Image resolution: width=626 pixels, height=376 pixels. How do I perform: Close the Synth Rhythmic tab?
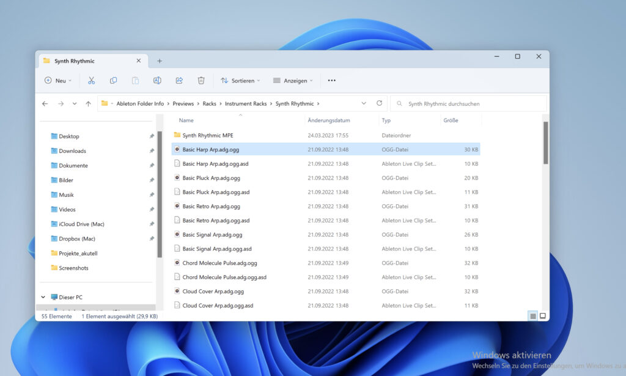click(139, 61)
